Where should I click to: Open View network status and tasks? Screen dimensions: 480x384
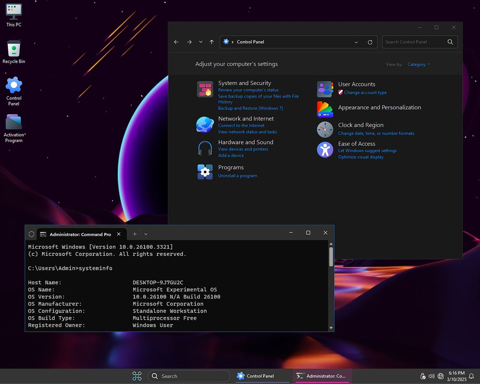[247, 132]
